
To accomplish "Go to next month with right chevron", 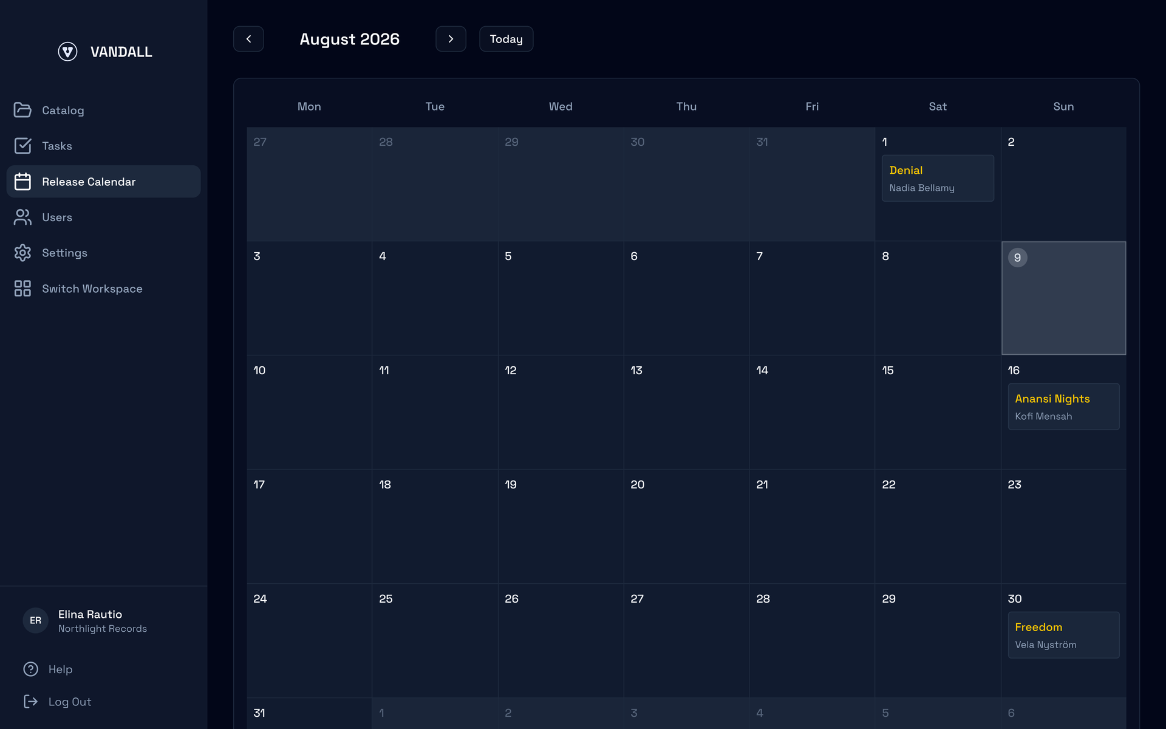I will tap(451, 39).
